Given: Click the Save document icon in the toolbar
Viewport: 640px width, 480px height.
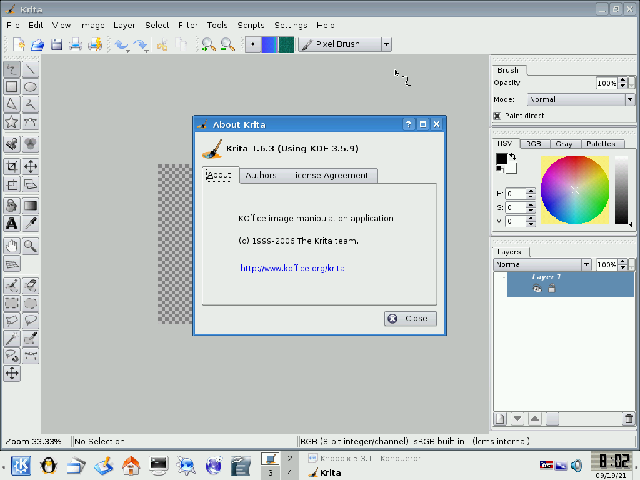Looking at the screenshot, I should point(57,44).
